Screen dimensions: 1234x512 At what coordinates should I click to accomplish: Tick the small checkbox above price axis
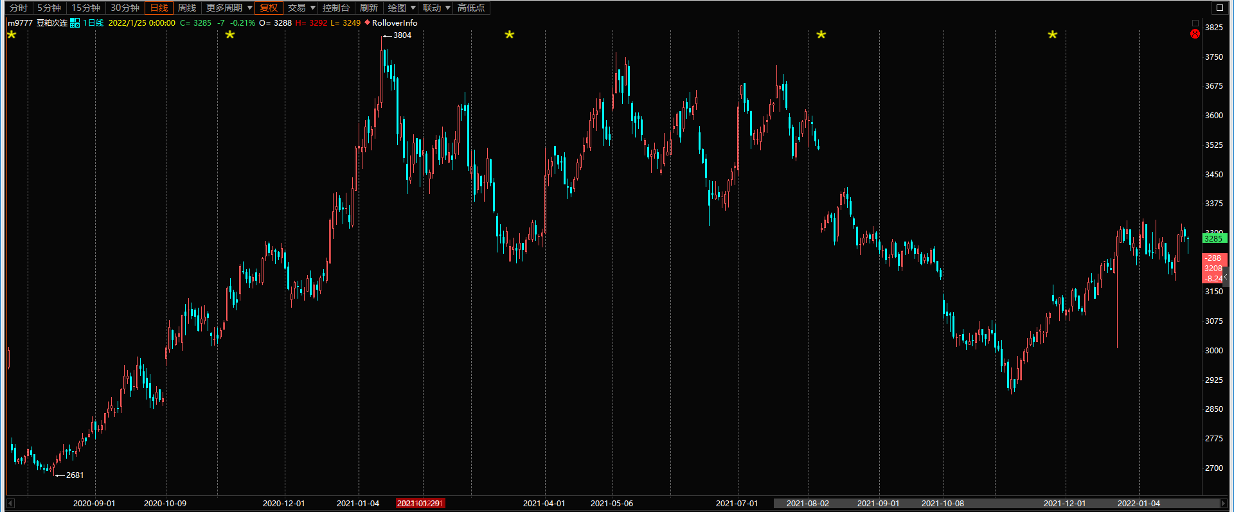[x=1195, y=23]
